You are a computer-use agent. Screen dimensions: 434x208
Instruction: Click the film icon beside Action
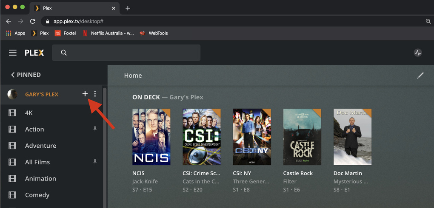coord(12,129)
